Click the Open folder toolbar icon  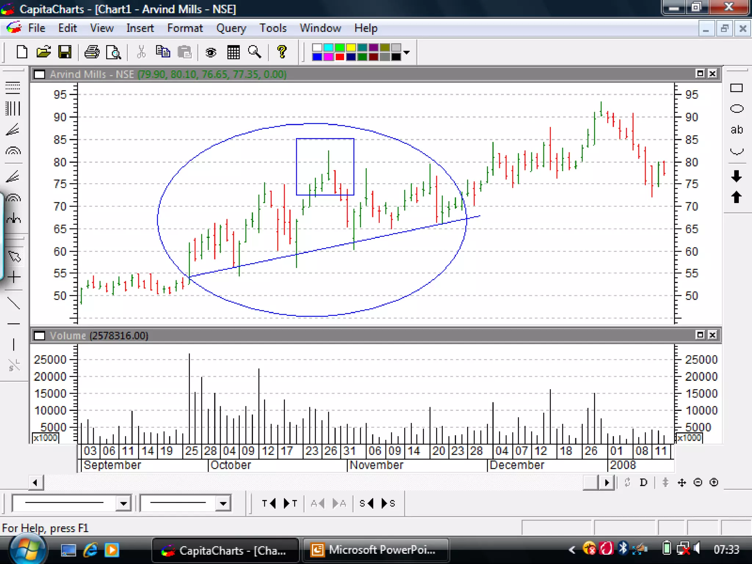pos(43,52)
